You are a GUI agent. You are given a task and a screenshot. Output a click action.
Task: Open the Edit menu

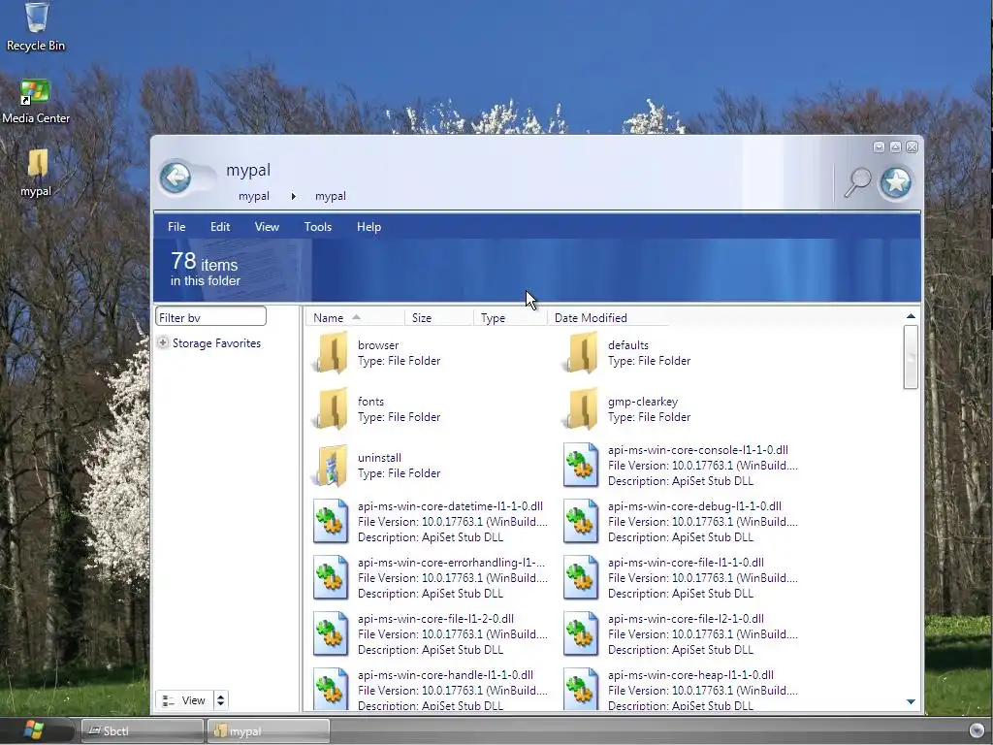coord(220,227)
